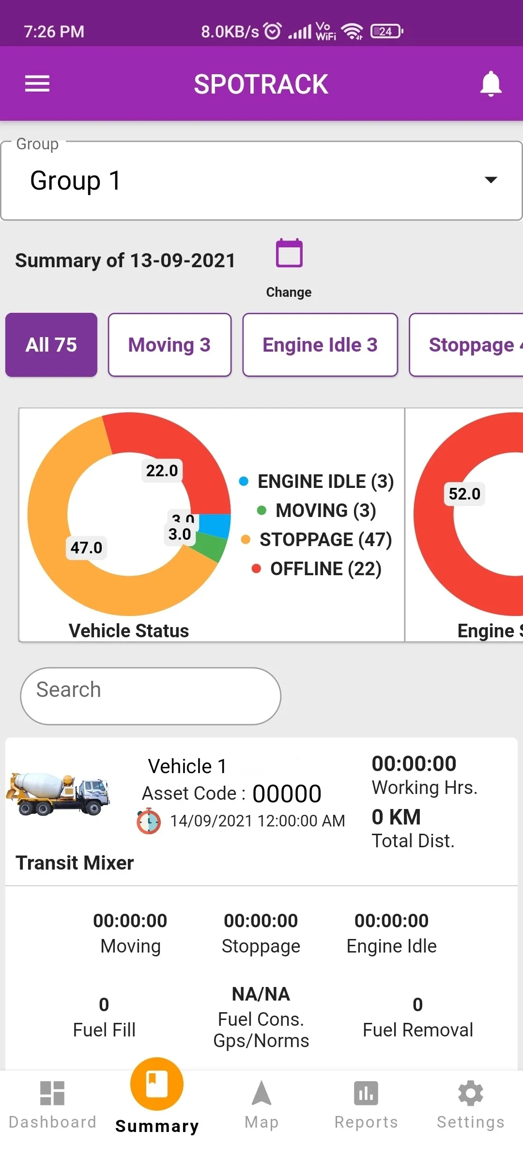Tap Asset Code 00000 value
Viewport: 523px width, 1164px height.
pos(287,794)
